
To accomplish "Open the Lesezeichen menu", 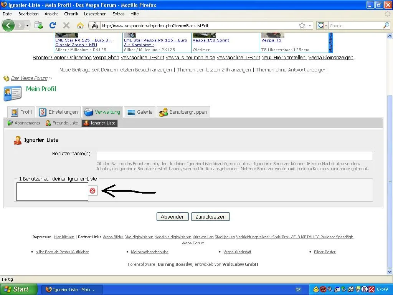I will point(95,14).
